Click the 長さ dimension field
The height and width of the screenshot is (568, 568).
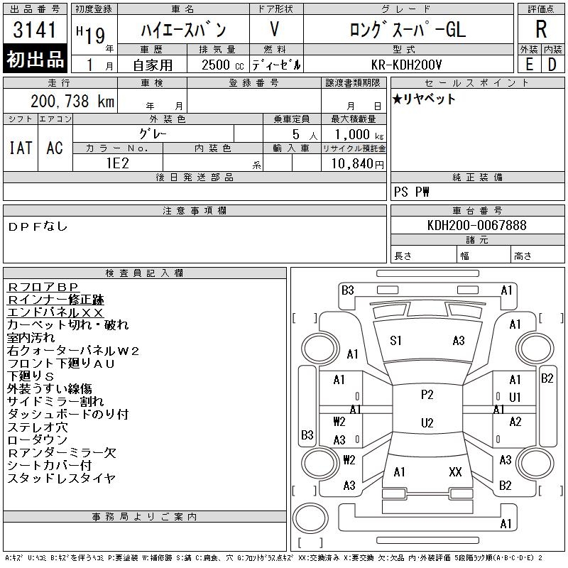pos(423,255)
